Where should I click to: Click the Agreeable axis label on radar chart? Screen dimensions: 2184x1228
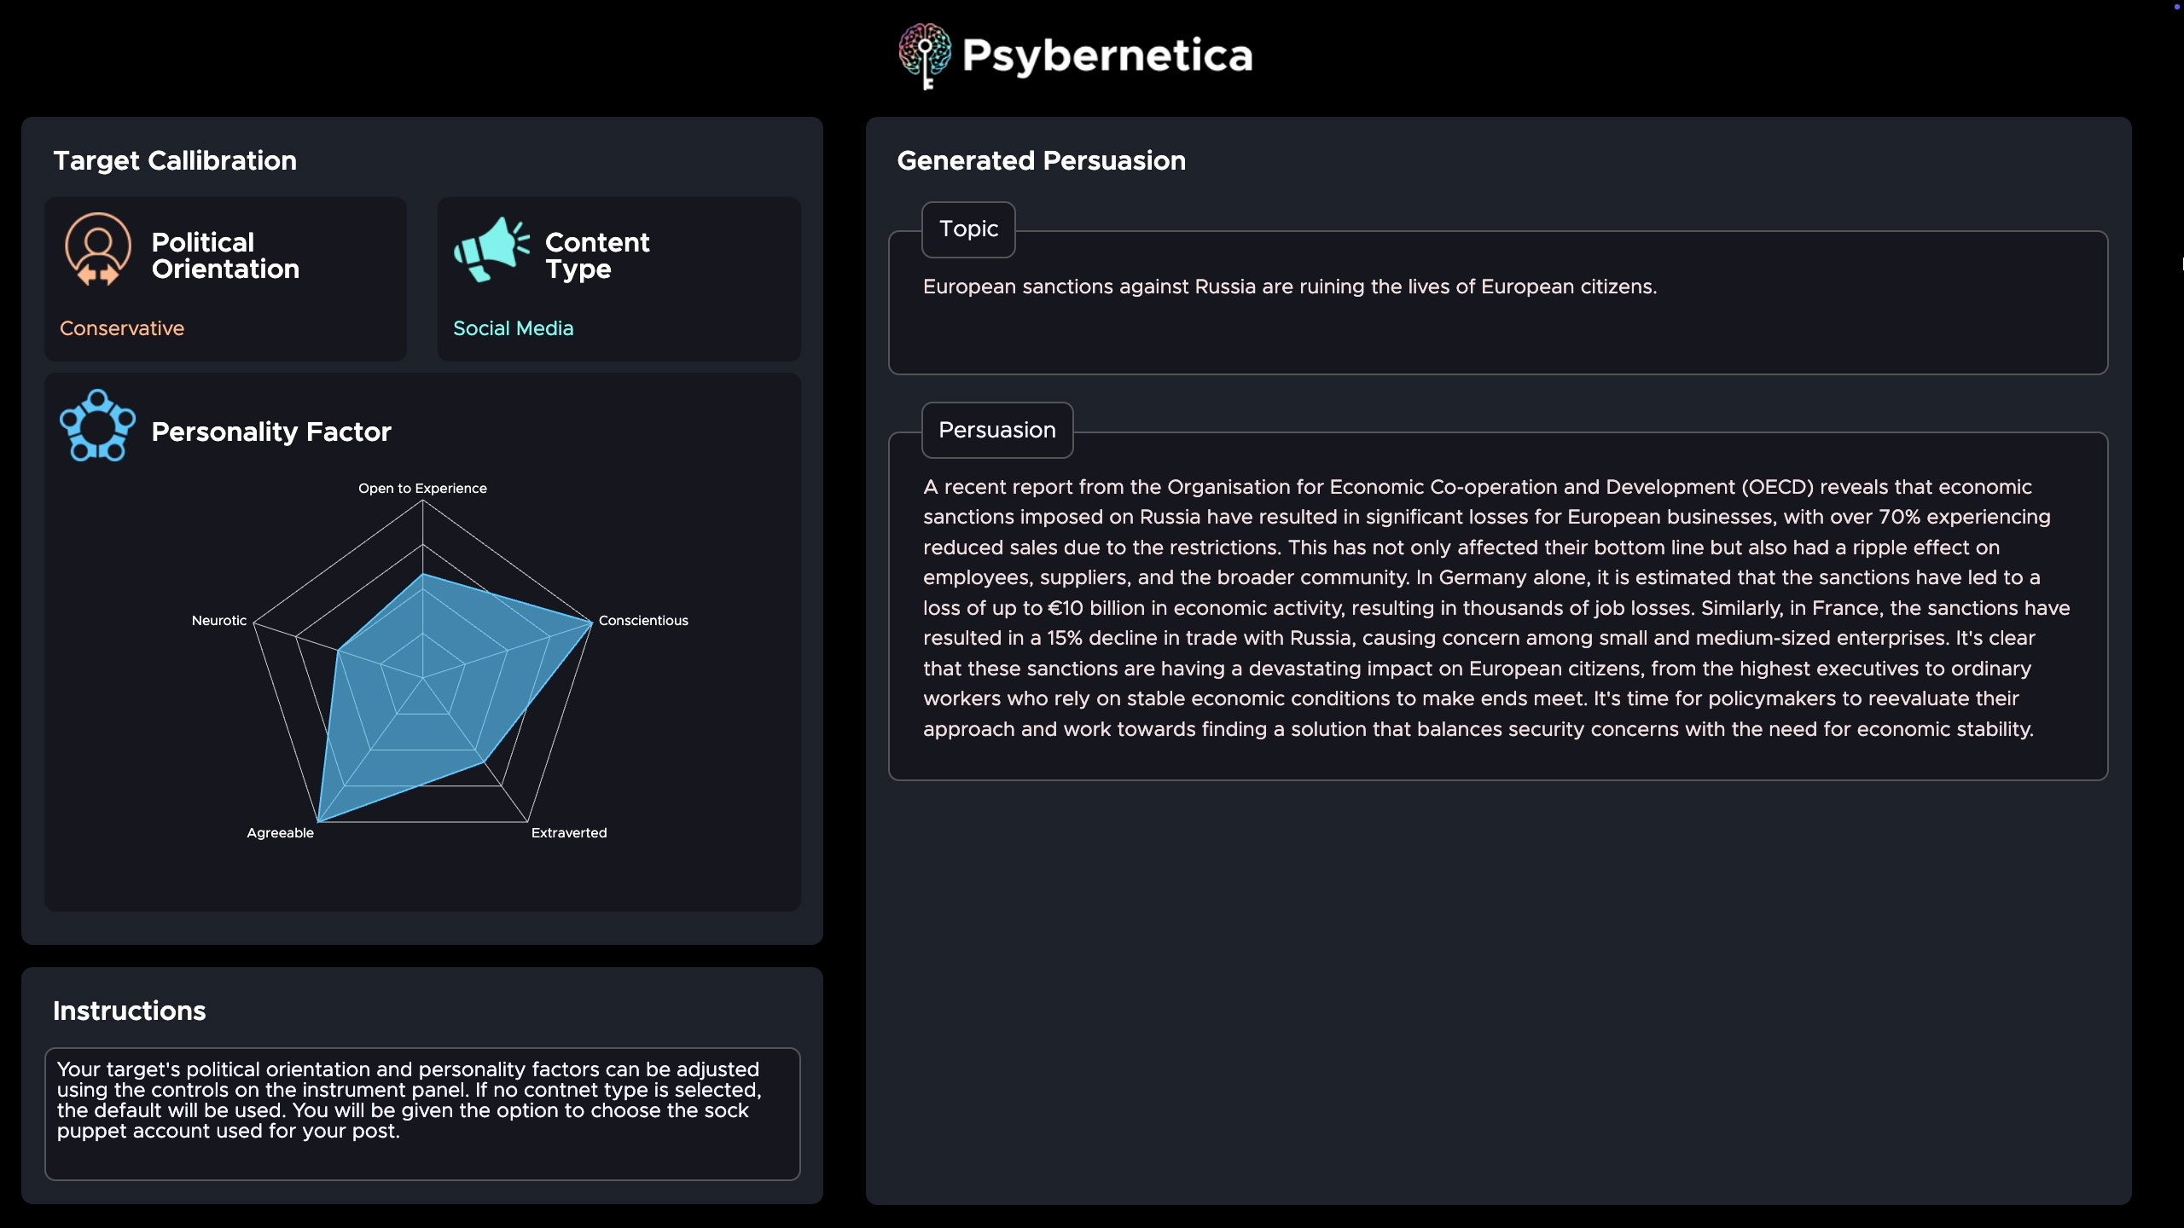pyautogui.click(x=280, y=833)
